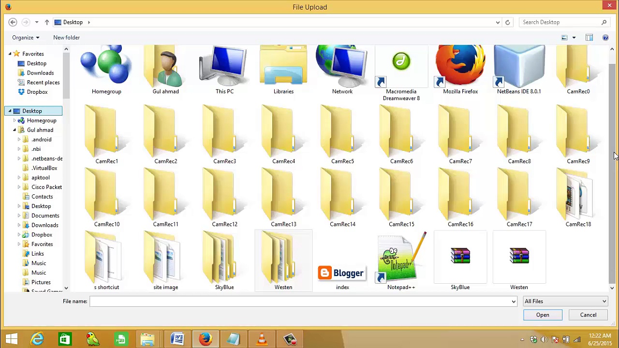Viewport: 619px width, 348px height.
Task: Select the Blogger index file
Action: click(342, 274)
